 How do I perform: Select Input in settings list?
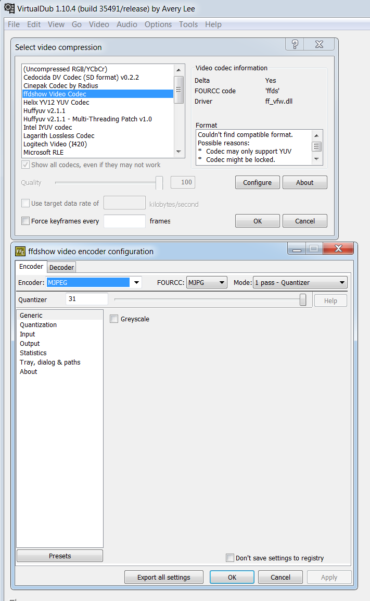(60, 334)
